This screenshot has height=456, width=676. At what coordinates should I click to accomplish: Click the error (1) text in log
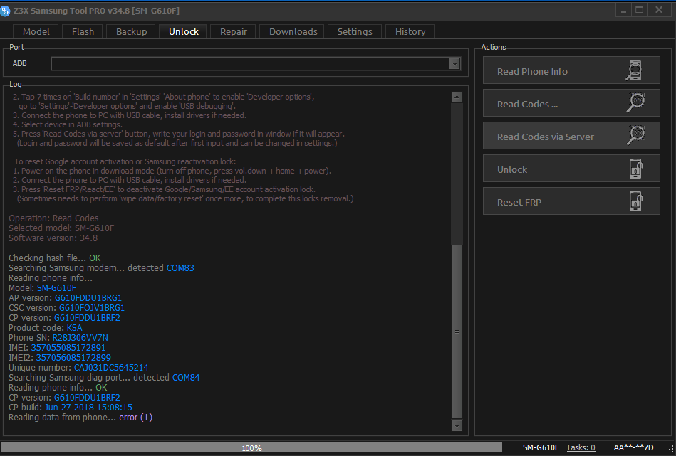[x=136, y=418]
